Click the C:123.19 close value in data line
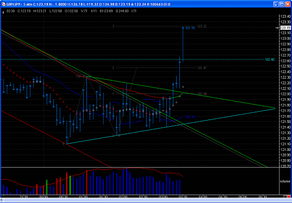 pyautogui.click(x=24, y=11)
